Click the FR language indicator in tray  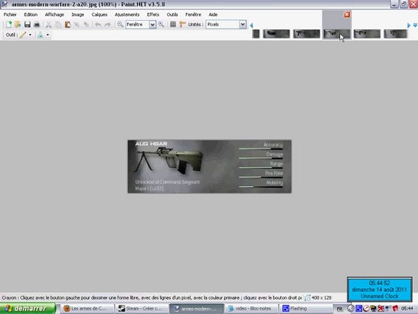tap(339, 309)
